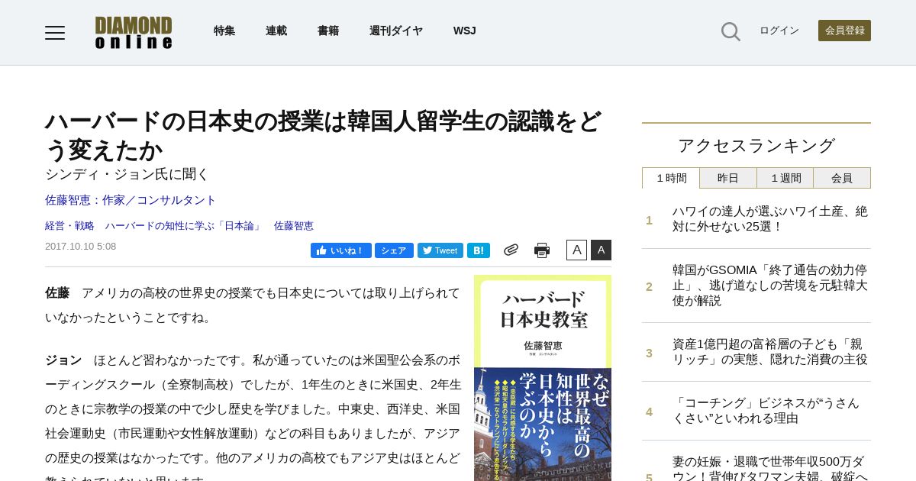Click the アクセスランキング heading
Image resolution: width=916 pixels, height=481 pixels.
coord(756,145)
